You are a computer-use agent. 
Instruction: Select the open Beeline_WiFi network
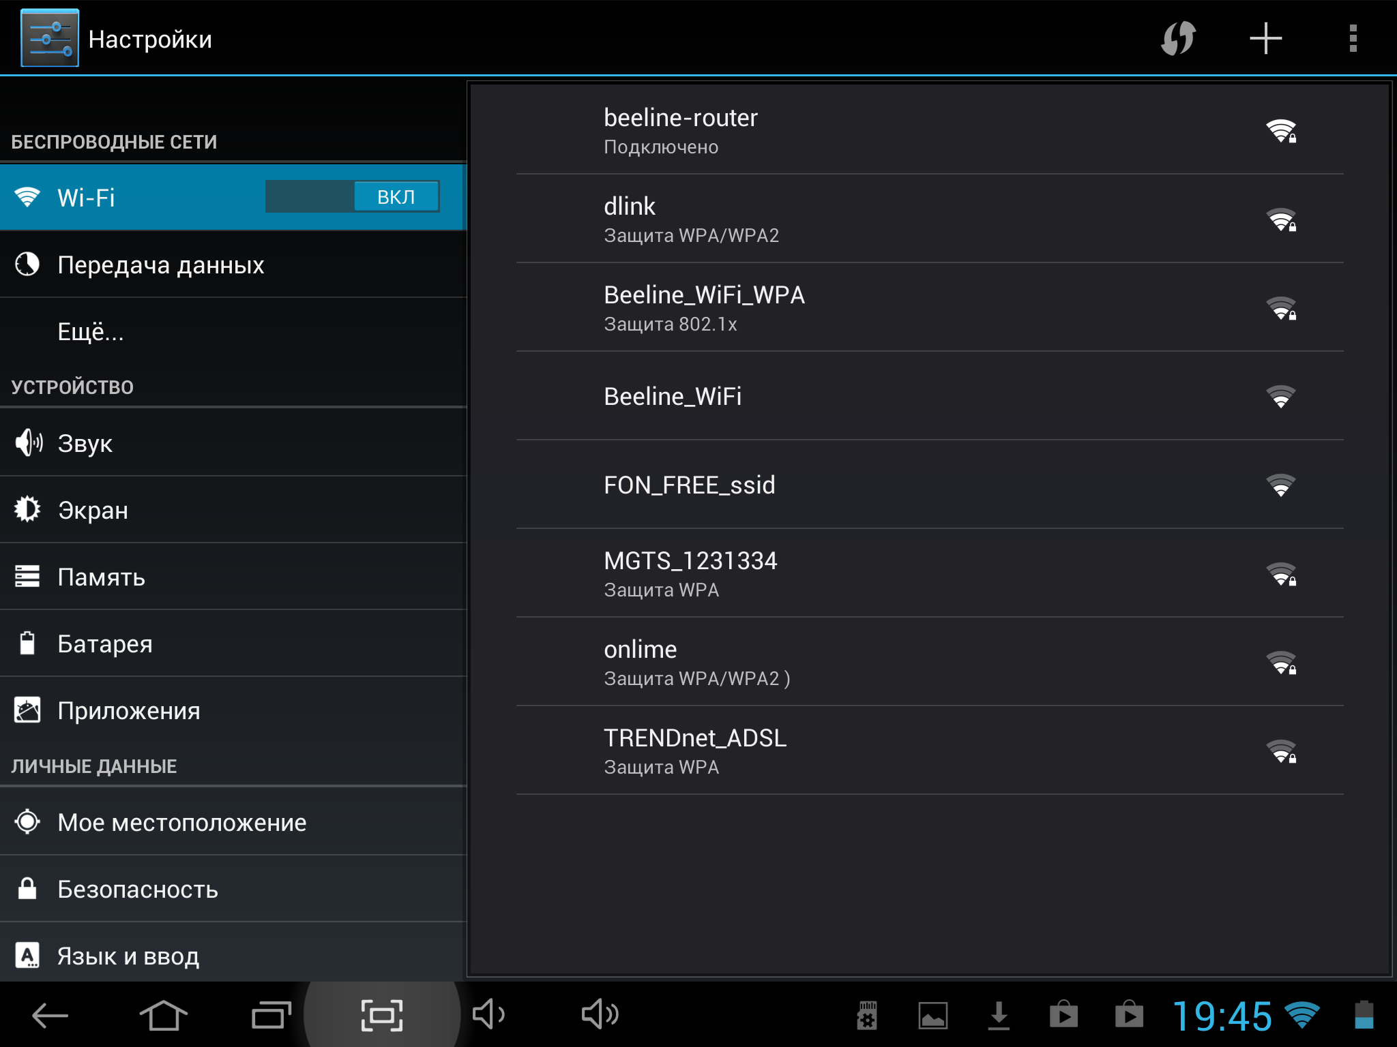[930, 396]
